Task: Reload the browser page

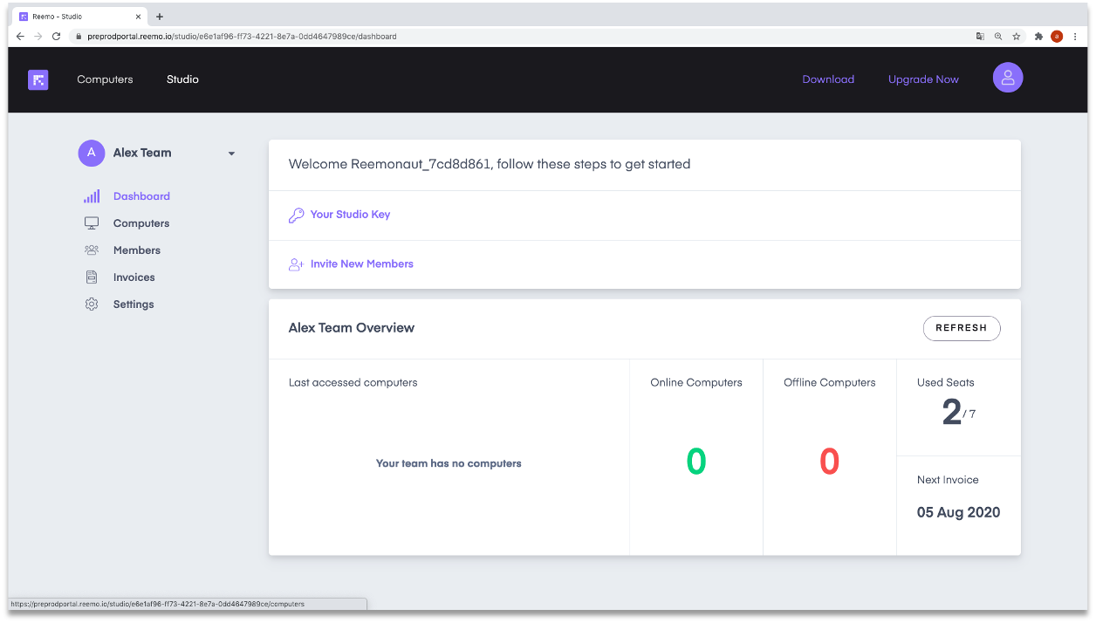Action: click(x=57, y=37)
